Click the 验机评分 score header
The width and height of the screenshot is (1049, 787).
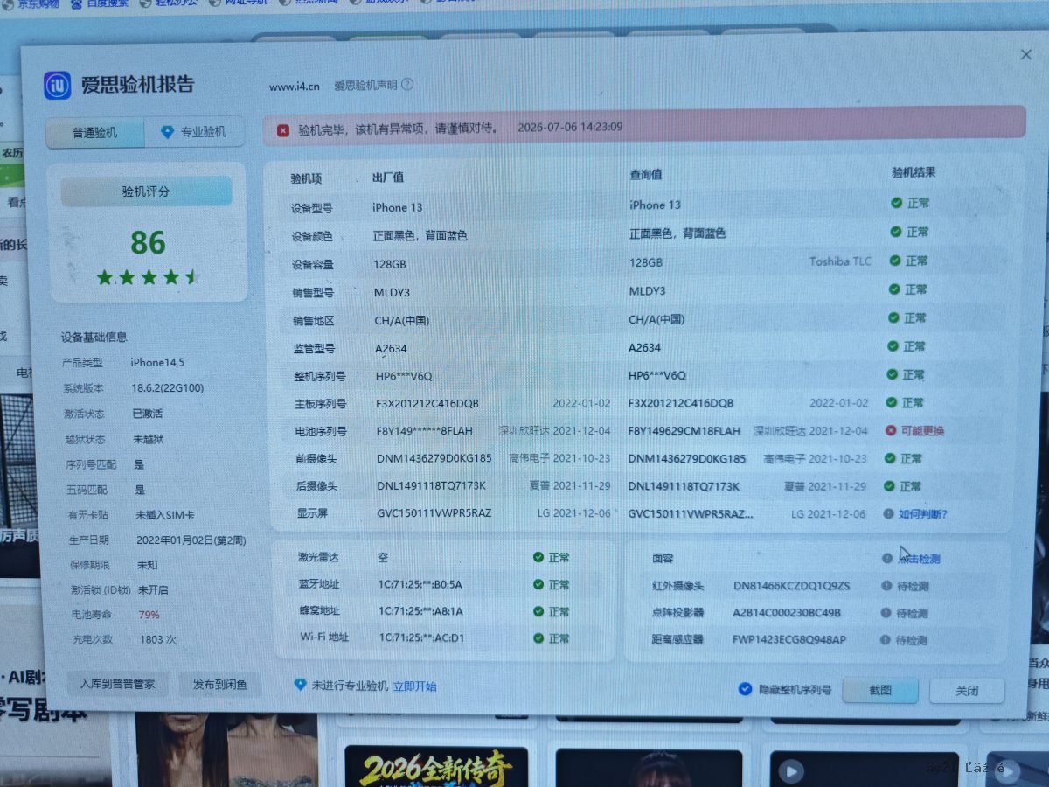[x=146, y=192]
